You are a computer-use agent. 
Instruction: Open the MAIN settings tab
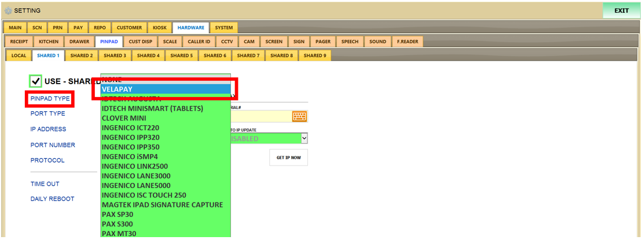[15, 28]
